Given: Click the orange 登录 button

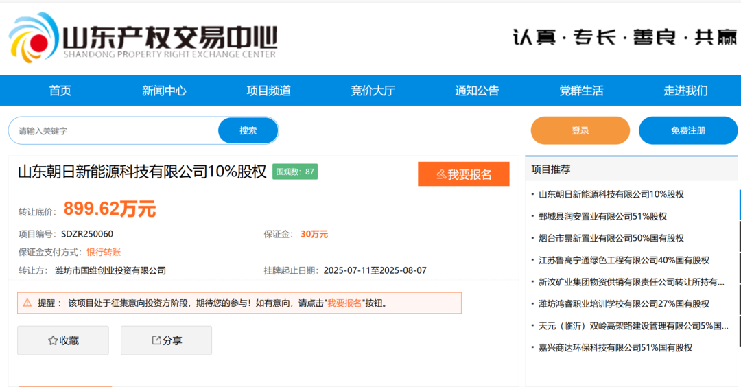Looking at the screenshot, I should pos(580,131).
